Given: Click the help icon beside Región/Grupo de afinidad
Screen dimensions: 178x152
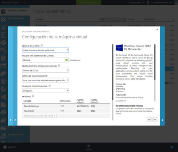Looking at the screenshot, I should 59,66.
